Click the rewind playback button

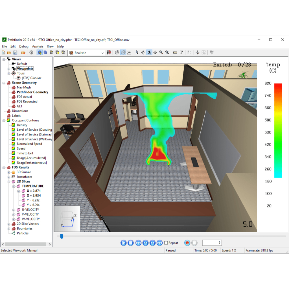(145, 243)
